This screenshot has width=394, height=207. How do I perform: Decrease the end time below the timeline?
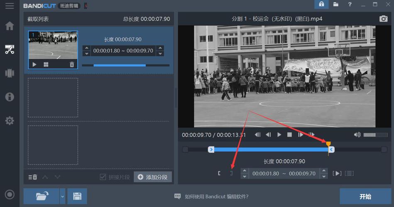point(324,176)
